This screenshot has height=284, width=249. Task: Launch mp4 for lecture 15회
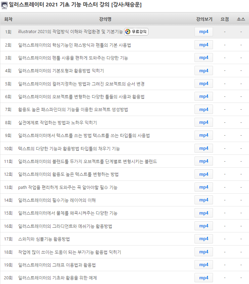click(x=204, y=213)
